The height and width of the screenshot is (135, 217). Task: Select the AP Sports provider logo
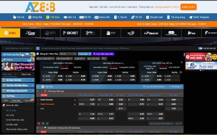click(151, 33)
